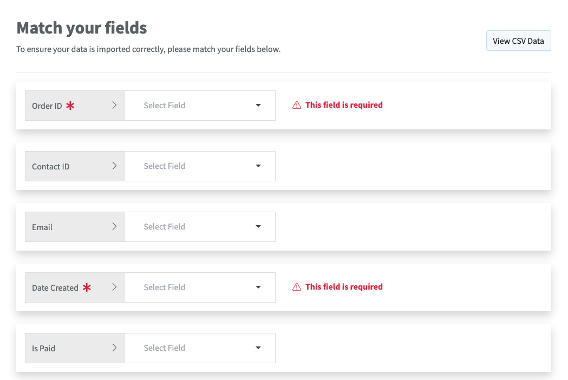The width and height of the screenshot is (568, 380).
Task: Click the View CSV Data button
Action: tap(518, 41)
